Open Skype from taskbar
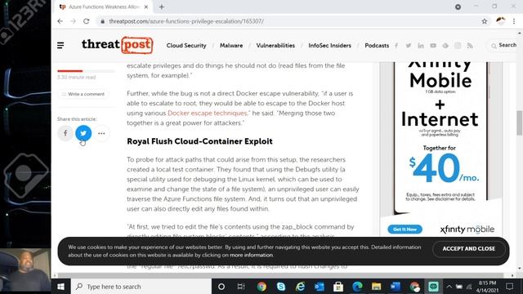 [x=281, y=287]
